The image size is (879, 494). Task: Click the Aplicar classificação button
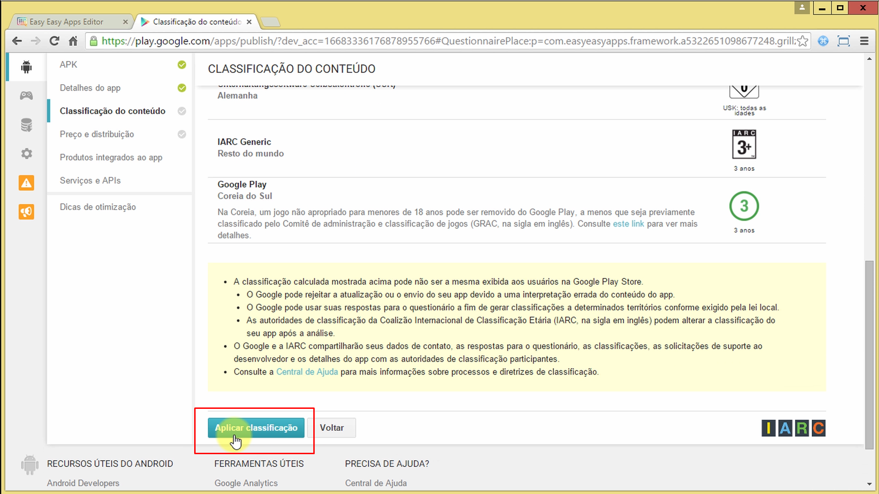coord(256,428)
